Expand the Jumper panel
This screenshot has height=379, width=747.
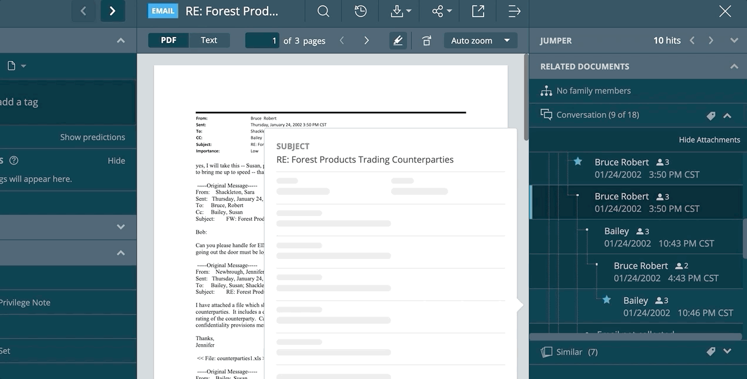734,41
